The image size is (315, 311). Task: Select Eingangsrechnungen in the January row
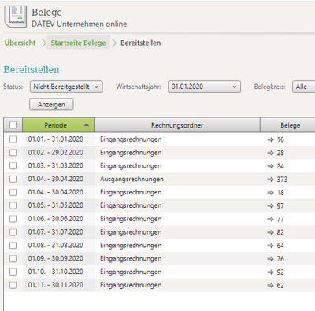click(131, 139)
